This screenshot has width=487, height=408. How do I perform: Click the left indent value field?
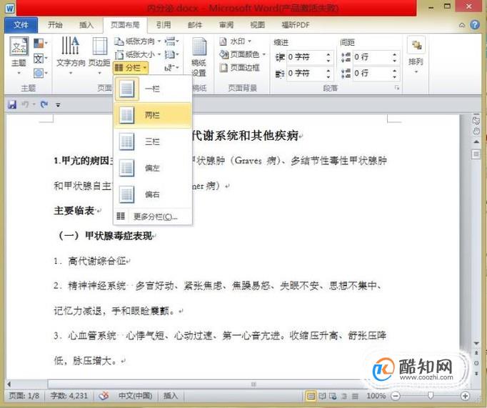pyautogui.click(x=305, y=57)
